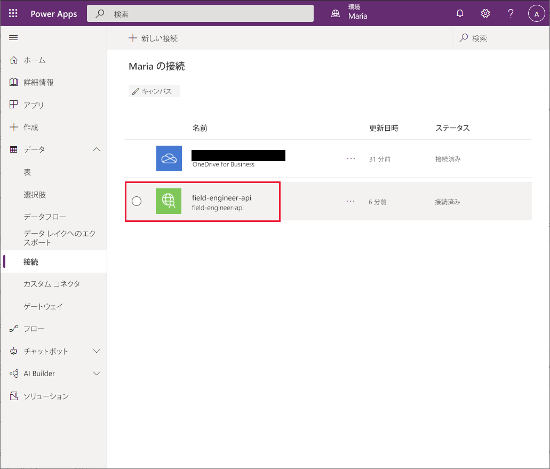Open the settings gear icon

(x=485, y=13)
